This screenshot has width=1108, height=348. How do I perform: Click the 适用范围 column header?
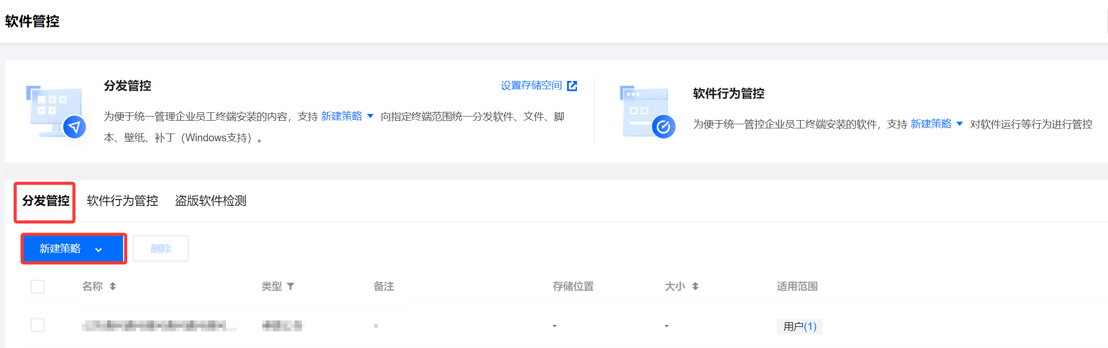point(797,286)
